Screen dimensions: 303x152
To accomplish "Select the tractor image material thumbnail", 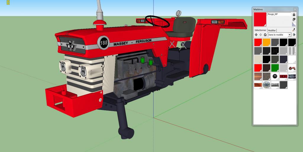I will point(292,68).
